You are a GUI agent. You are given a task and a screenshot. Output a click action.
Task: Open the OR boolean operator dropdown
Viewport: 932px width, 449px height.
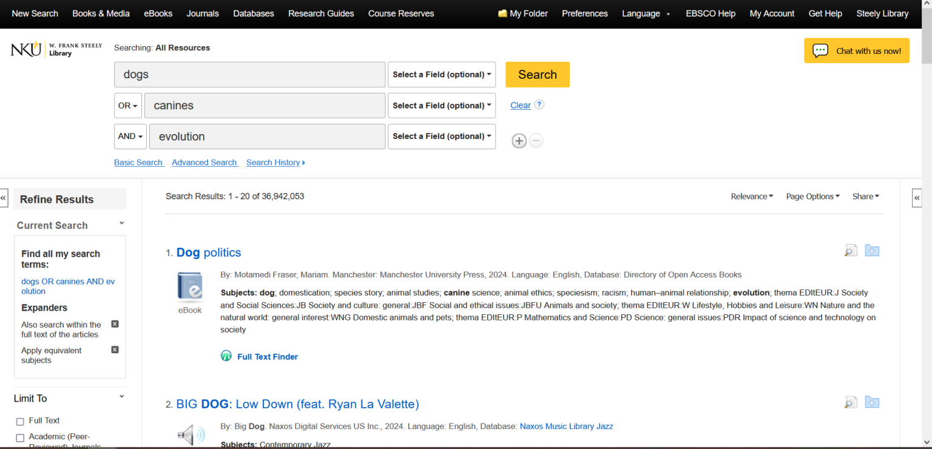coord(127,106)
